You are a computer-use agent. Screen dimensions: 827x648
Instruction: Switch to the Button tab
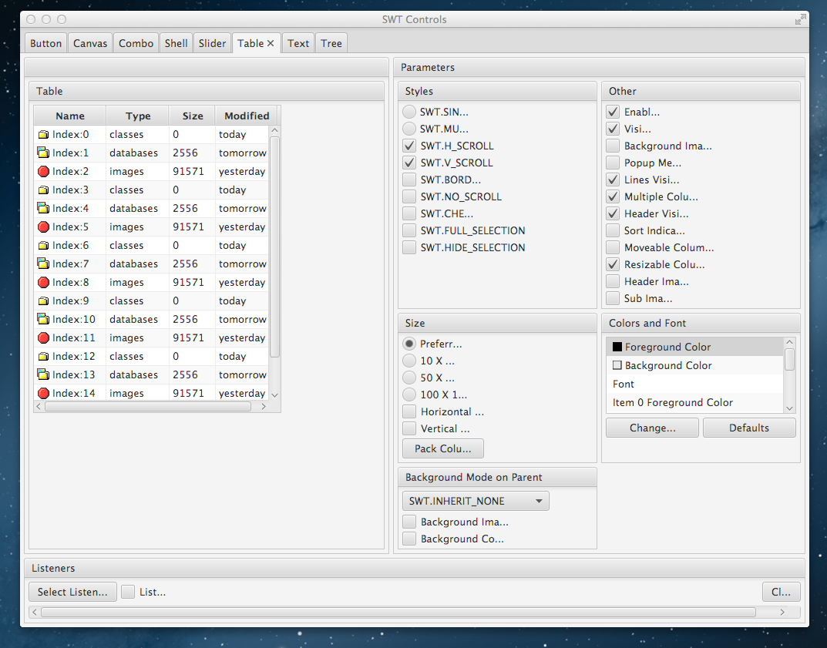[46, 43]
